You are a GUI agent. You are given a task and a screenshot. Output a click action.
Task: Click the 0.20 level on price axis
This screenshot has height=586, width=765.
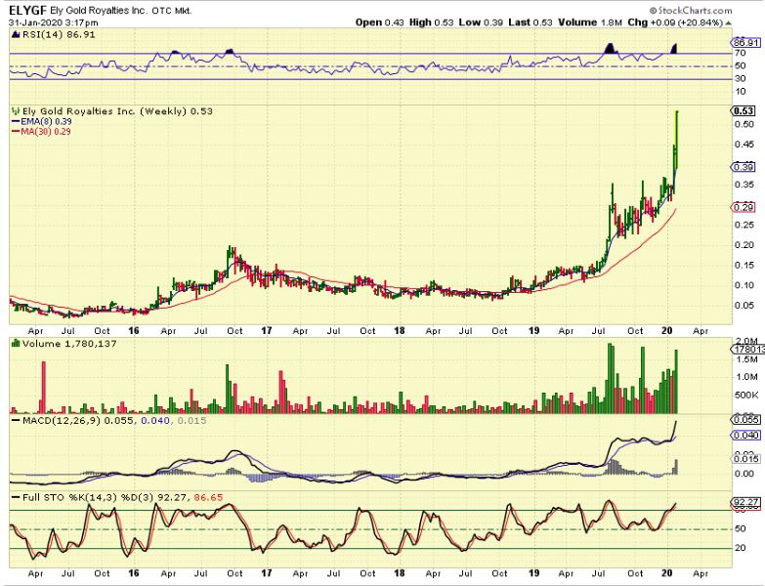click(744, 245)
